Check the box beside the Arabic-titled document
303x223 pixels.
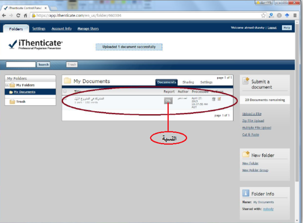[x=65, y=99]
